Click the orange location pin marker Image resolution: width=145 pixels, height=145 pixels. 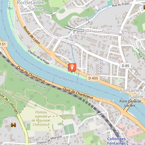[72, 67]
